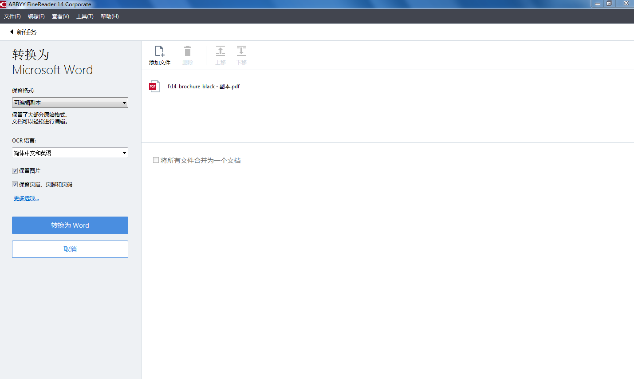634x379 pixels.
Task: Open the 文件(F) menu
Action: 12,16
